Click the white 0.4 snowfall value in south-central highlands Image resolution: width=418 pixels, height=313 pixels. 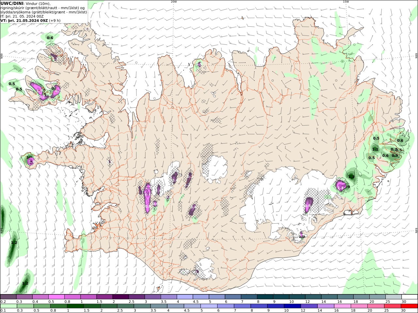coord(193,206)
